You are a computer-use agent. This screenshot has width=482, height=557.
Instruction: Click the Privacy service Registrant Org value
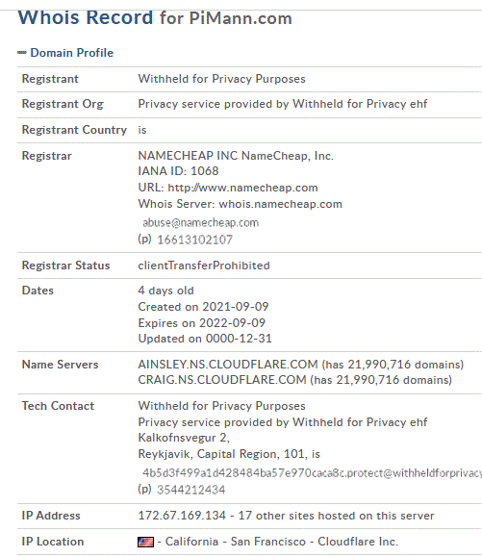(x=283, y=104)
